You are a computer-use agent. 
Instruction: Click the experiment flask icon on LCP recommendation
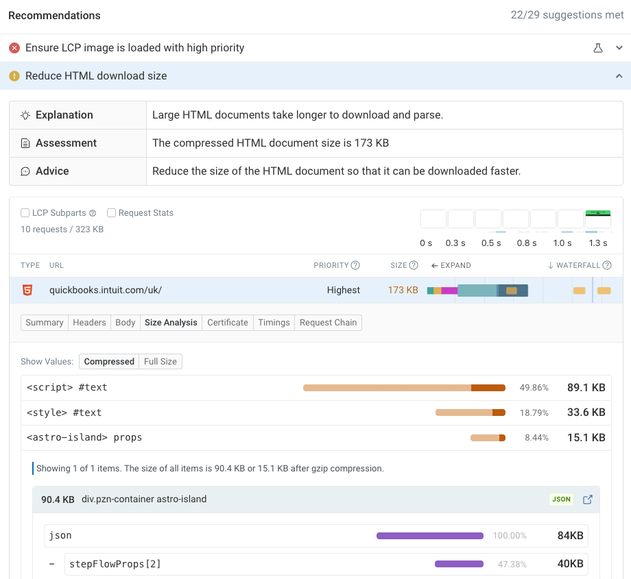(x=597, y=48)
